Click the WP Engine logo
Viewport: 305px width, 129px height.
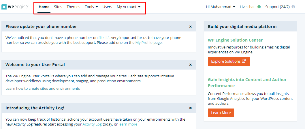pyautogui.click(x=15, y=7)
